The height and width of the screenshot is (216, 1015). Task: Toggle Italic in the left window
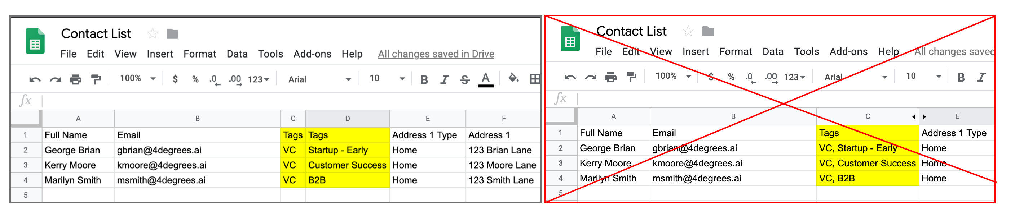point(445,80)
